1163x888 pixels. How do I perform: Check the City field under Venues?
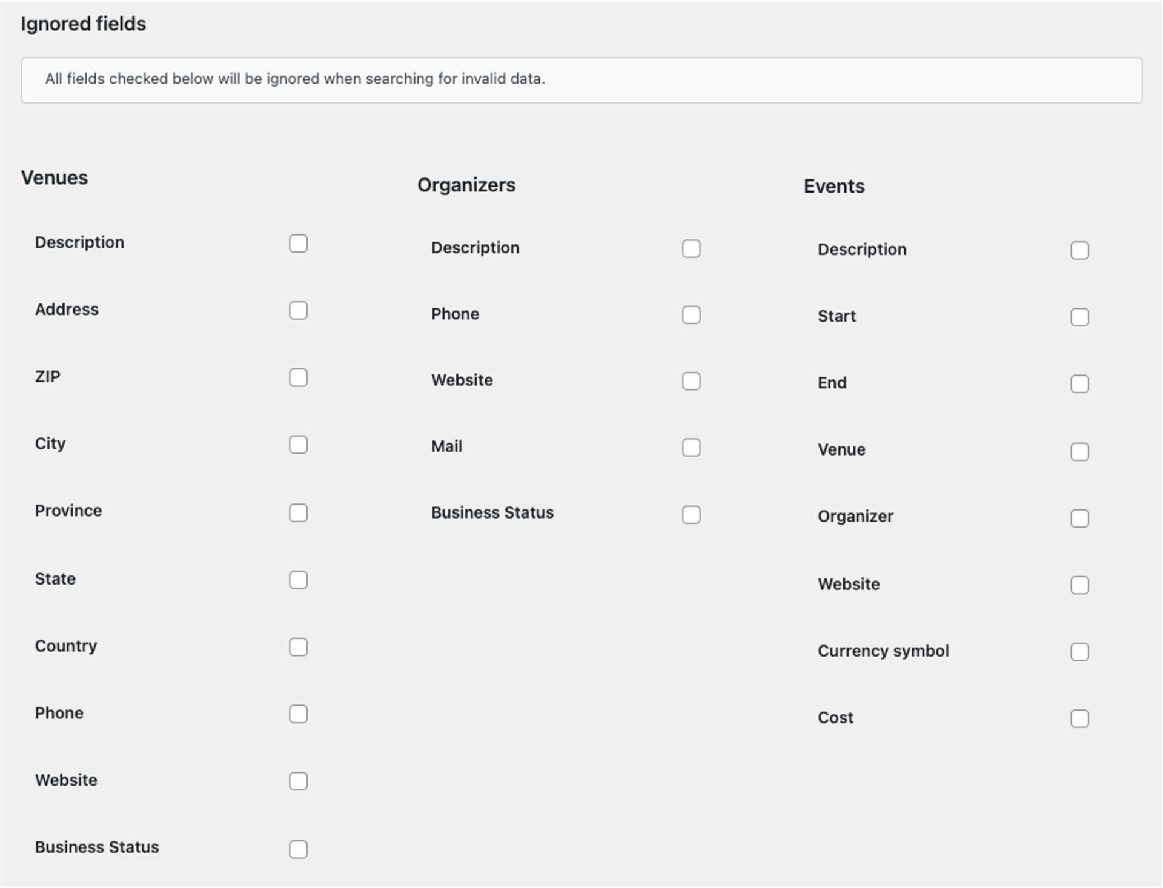pos(299,445)
